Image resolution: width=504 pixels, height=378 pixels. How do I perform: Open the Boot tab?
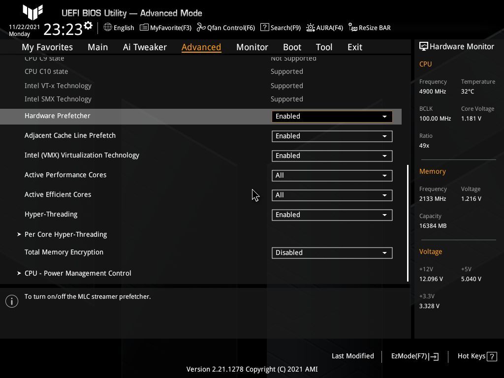[x=292, y=47]
